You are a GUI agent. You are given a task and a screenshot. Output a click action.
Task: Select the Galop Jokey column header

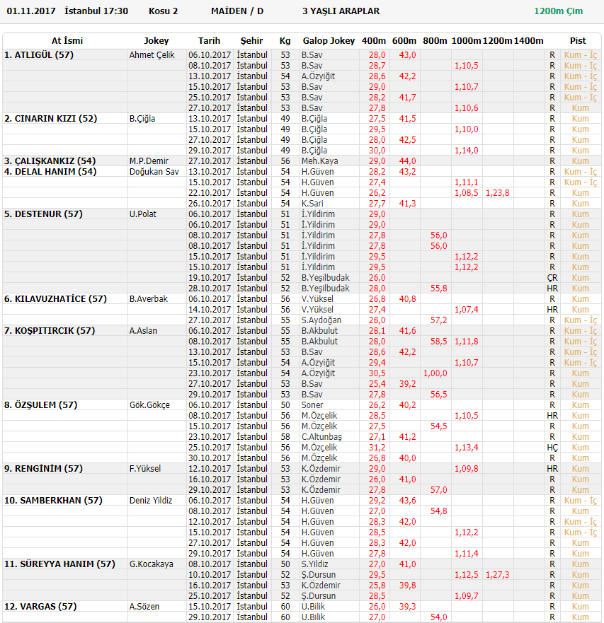point(329,40)
